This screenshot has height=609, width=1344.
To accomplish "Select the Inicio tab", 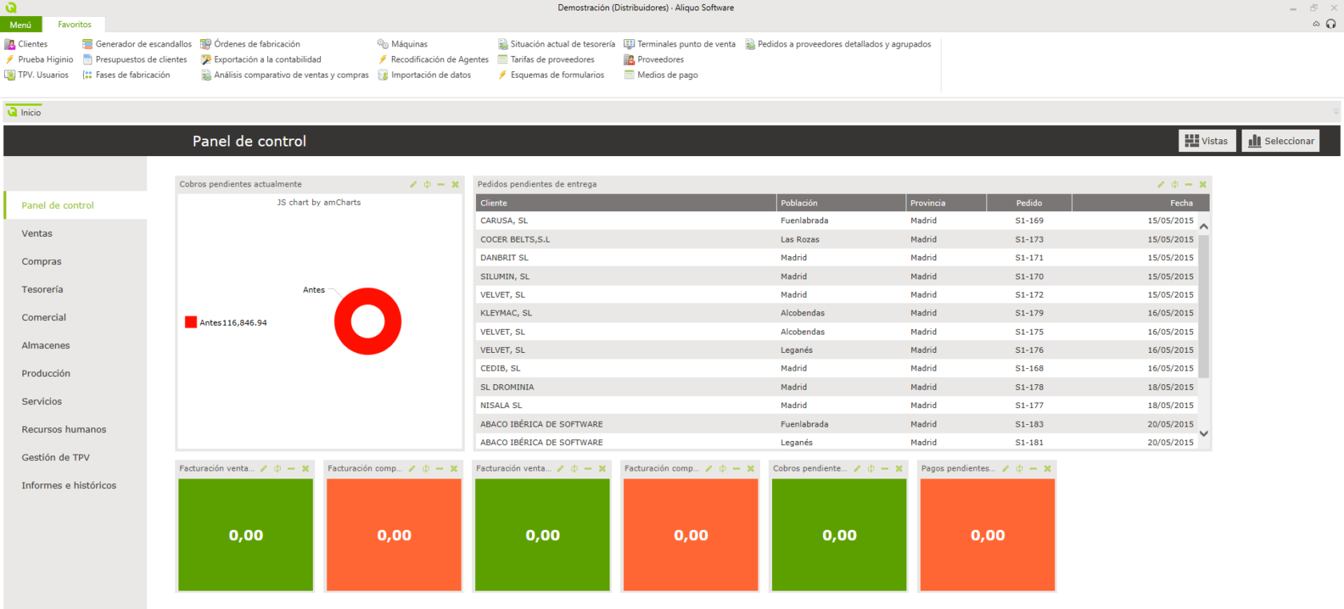I will coord(24,112).
